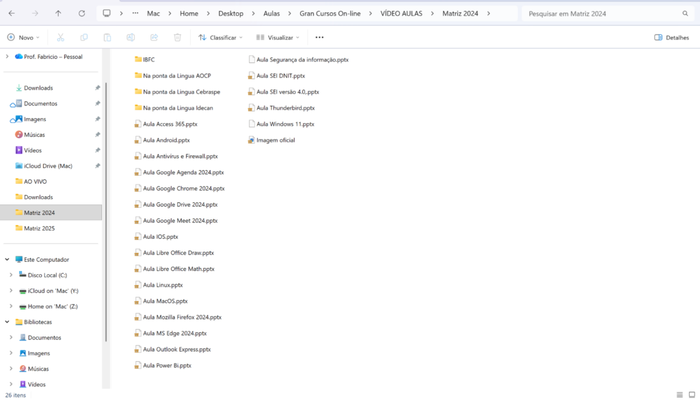Screen dimensions: 700x400
Task: Open the IBFC folder
Action: coord(145,59)
